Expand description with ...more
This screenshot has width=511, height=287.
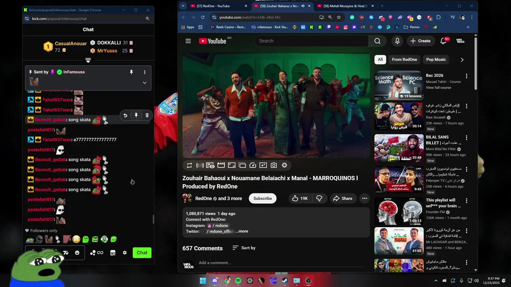coord(242,231)
